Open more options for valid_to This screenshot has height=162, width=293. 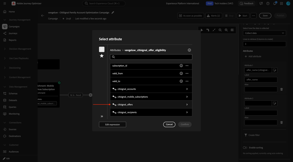pyautogui.click(x=187, y=81)
